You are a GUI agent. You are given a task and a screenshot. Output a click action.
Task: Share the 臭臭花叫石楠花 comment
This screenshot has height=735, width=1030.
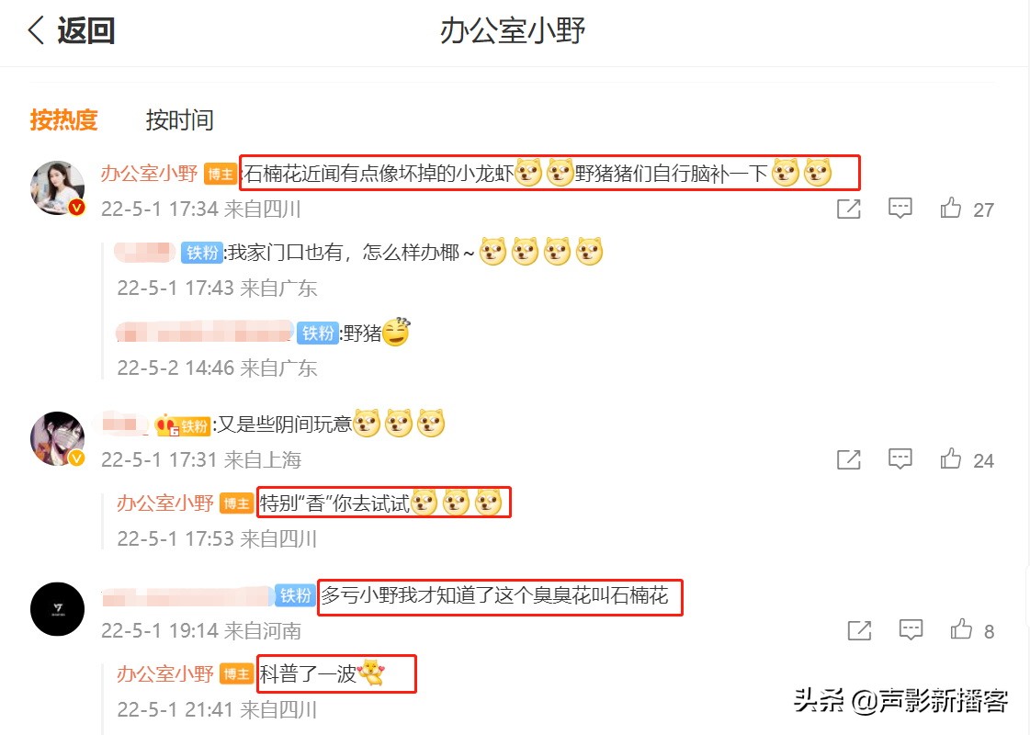tap(859, 630)
